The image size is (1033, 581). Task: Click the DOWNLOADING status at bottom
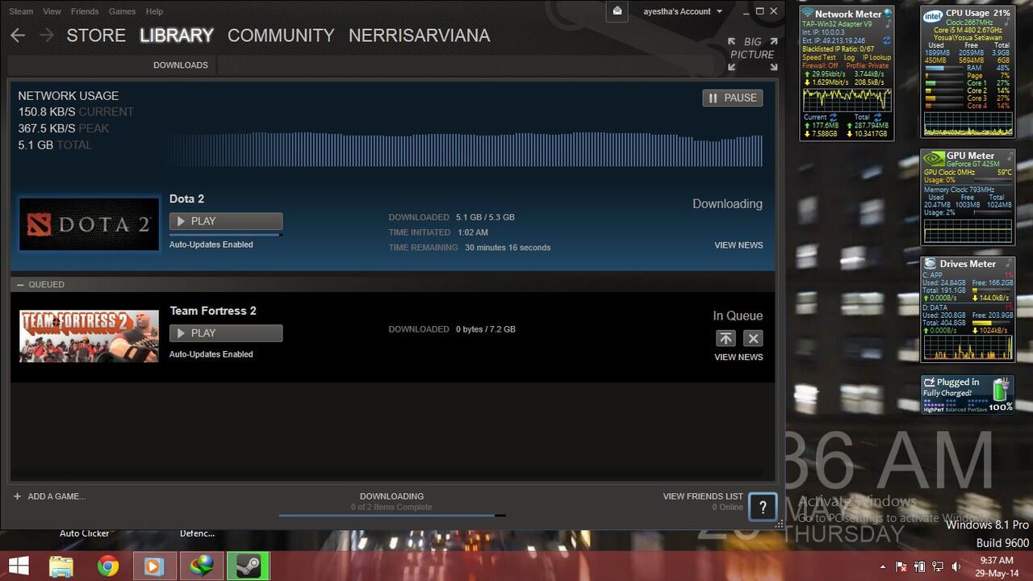pos(392,496)
